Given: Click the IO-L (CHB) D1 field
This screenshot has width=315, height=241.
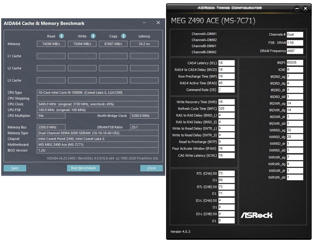Looking at the screenshot, I should pos(226,221).
